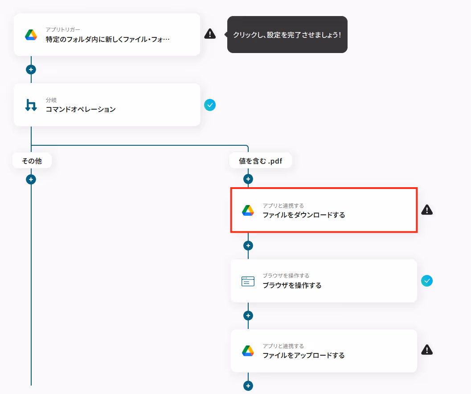This screenshot has height=394, width=471.
Task: Click the Google Drive icon on ファイルをアップロードする
Action: point(248,351)
